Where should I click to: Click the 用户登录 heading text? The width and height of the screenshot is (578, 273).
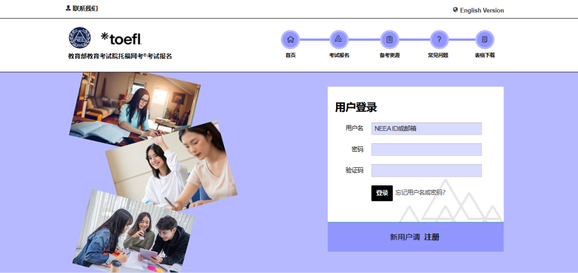[x=356, y=107]
